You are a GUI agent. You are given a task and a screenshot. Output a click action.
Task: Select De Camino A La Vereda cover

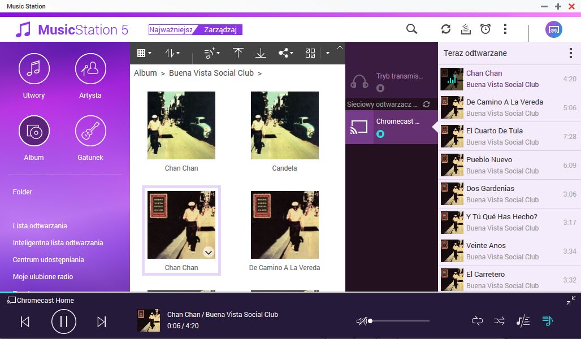tap(285, 225)
